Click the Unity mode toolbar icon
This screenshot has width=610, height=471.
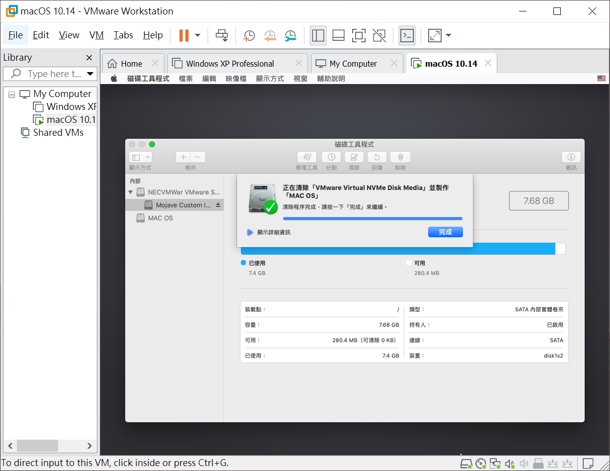379,35
